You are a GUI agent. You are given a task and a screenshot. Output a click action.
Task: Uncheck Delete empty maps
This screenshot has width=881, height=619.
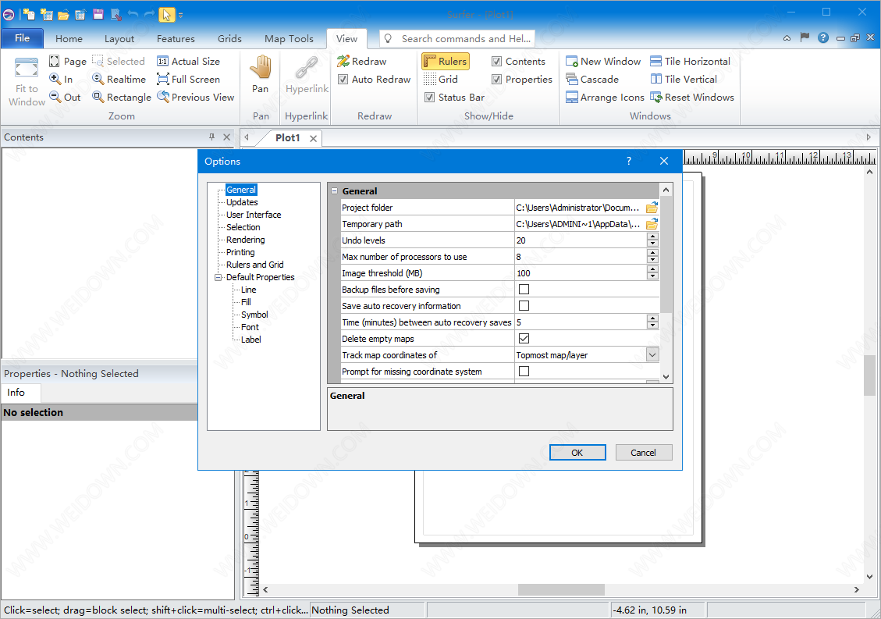[524, 339]
